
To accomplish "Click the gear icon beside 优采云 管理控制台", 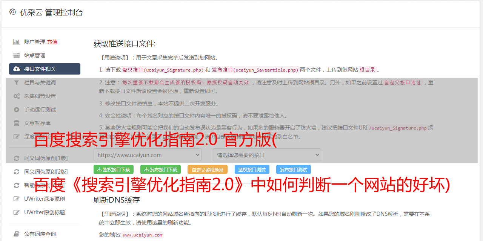I will [x=12, y=12].
